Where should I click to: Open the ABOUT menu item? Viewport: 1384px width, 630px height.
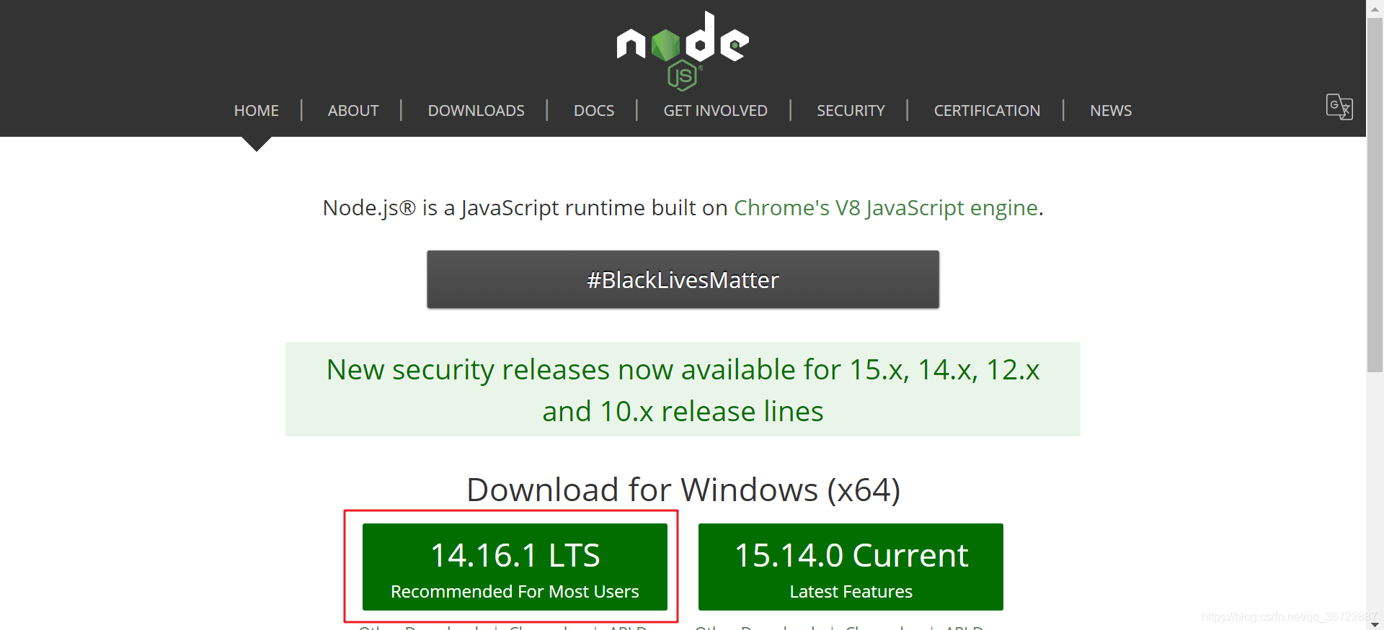353,111
